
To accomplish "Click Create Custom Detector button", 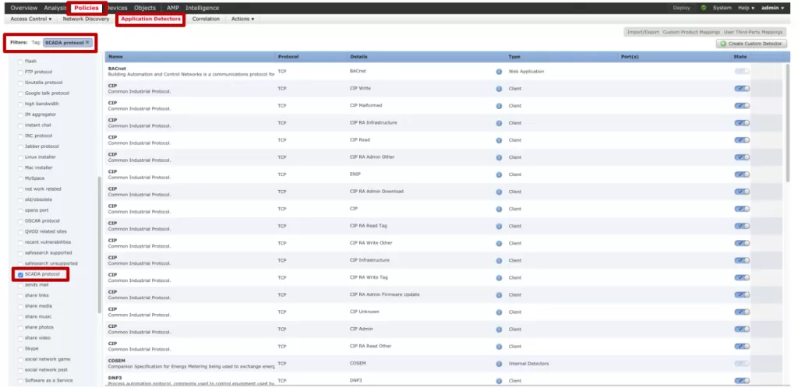I will [x=750, y=44].
